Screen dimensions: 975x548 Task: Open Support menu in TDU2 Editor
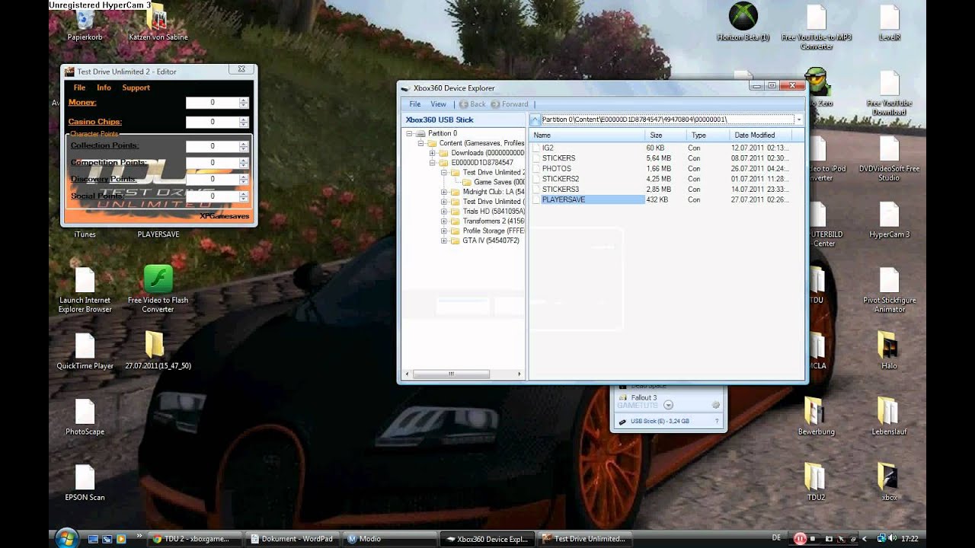[136, 88]
